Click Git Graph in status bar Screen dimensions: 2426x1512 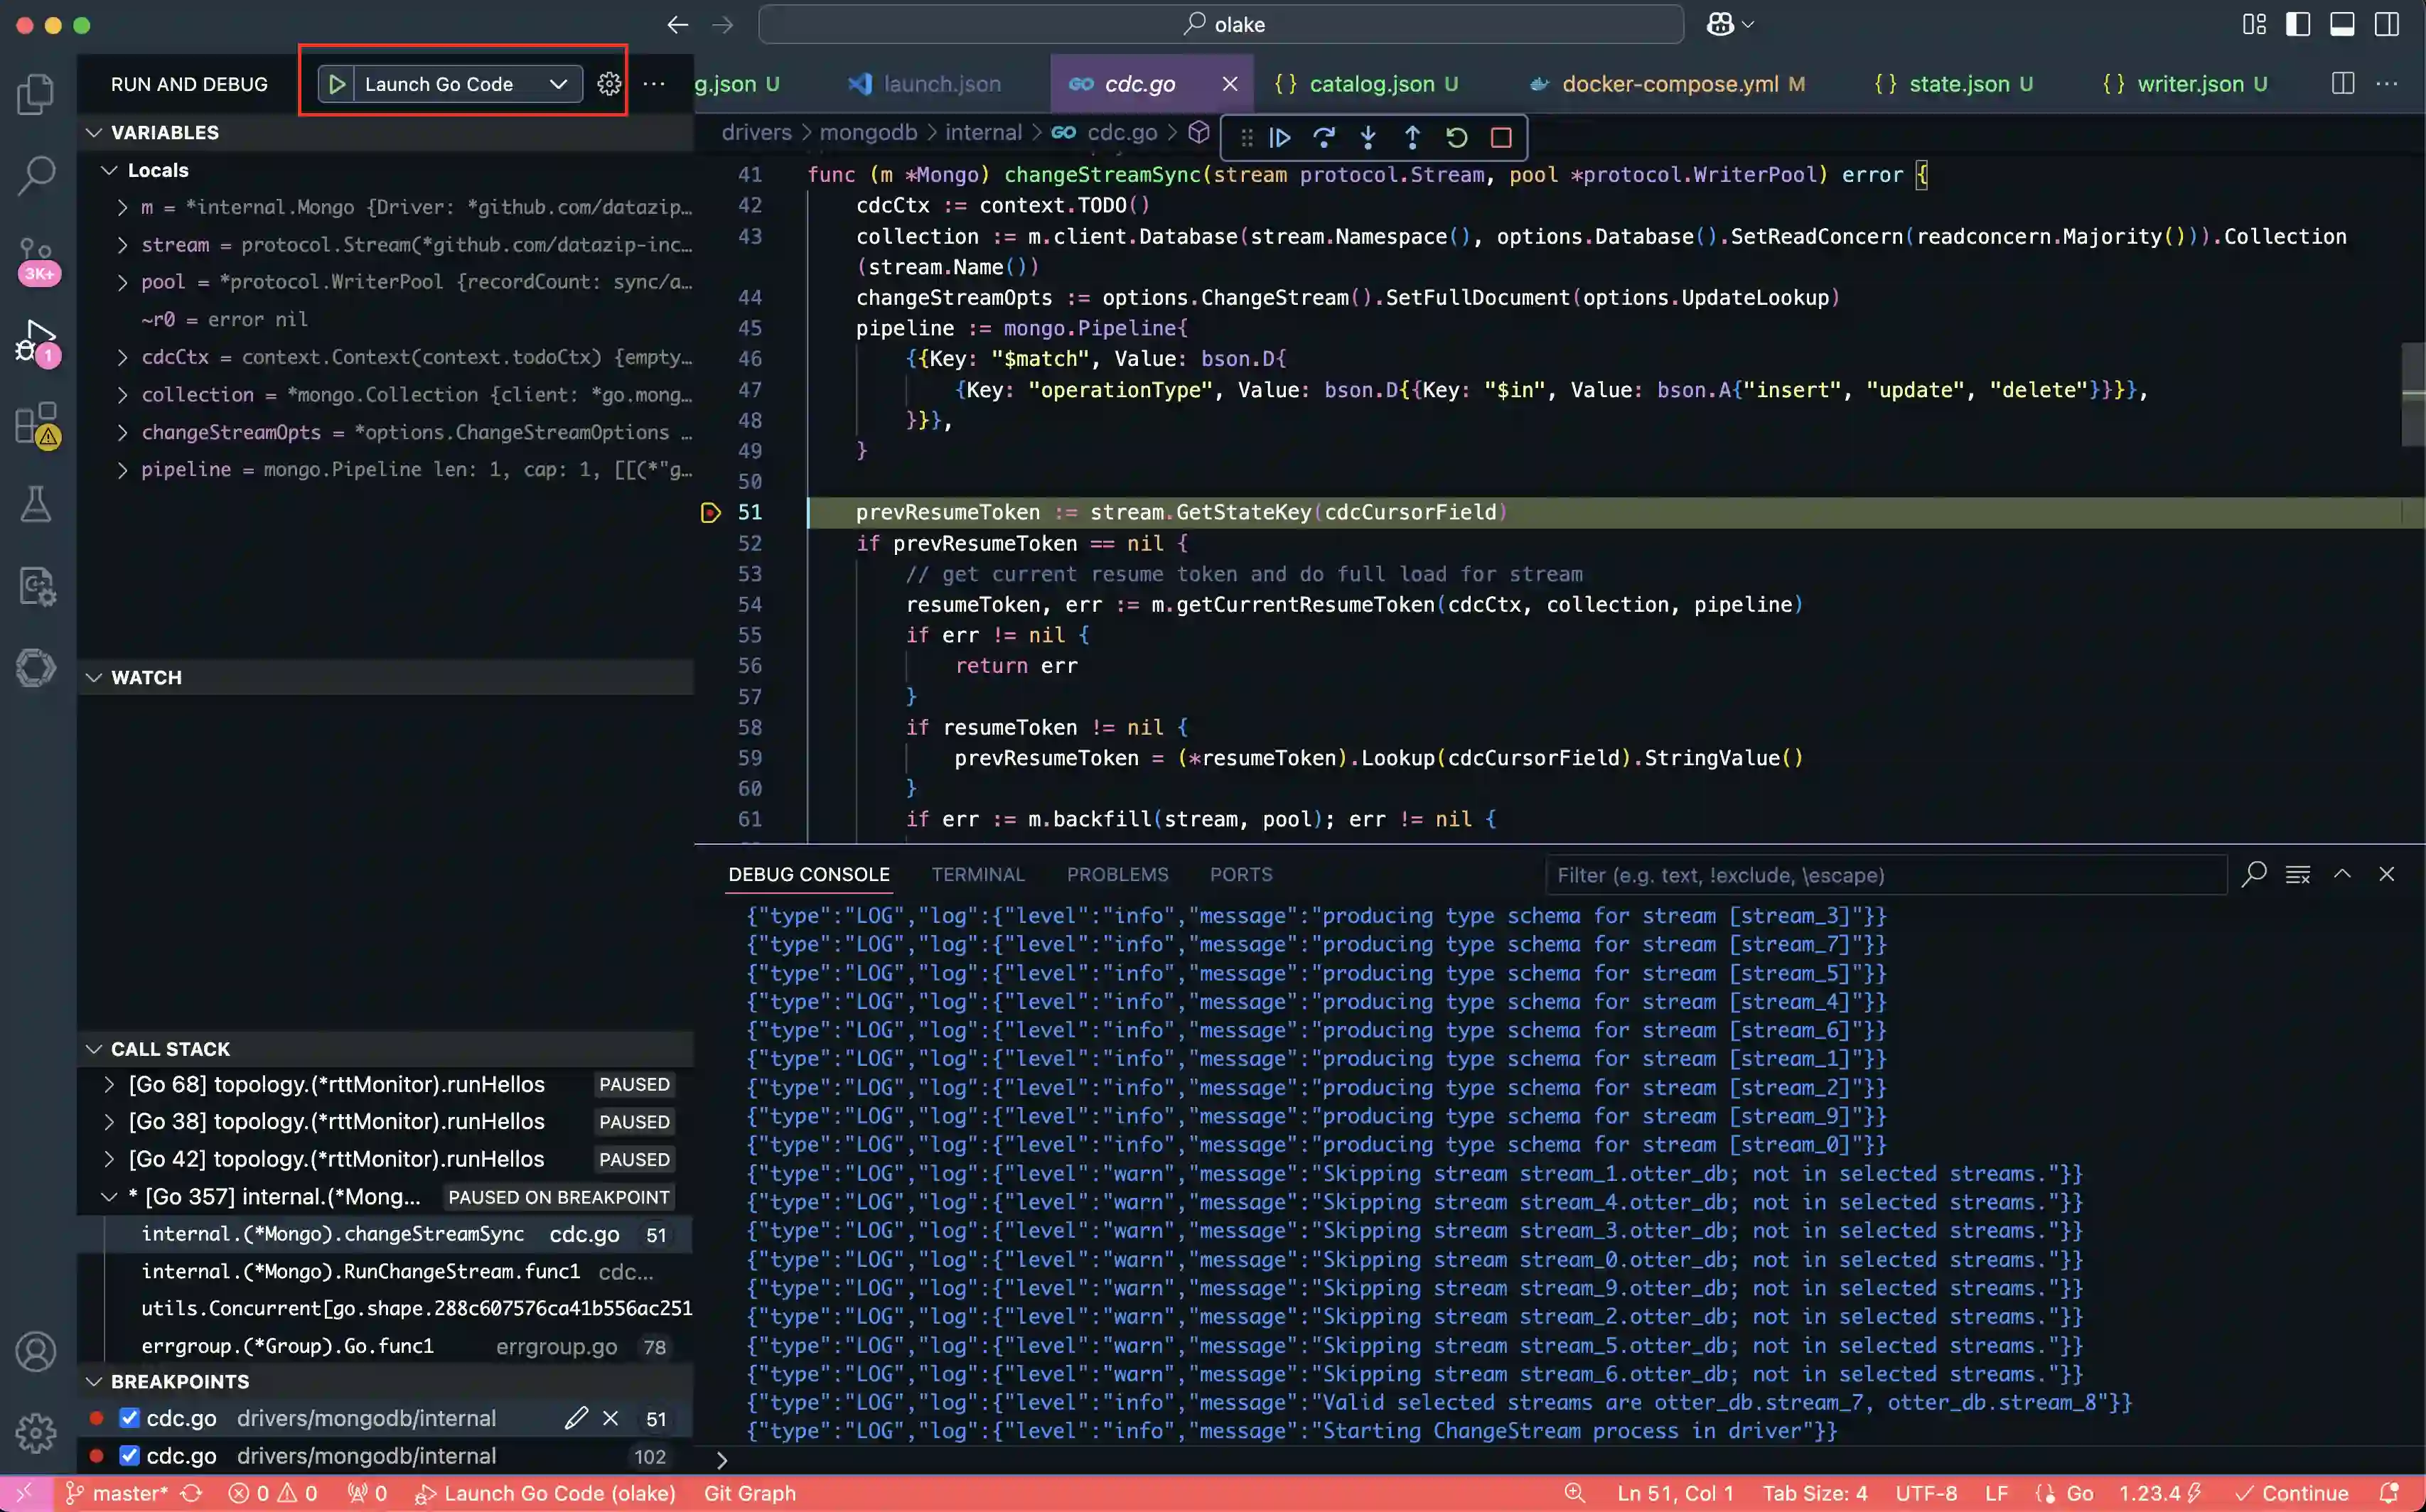coord(749,1493)
